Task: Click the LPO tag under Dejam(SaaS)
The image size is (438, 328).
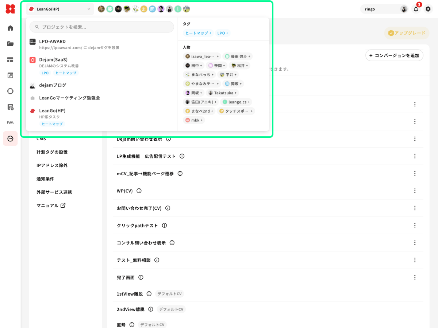Action: (45, 73)
